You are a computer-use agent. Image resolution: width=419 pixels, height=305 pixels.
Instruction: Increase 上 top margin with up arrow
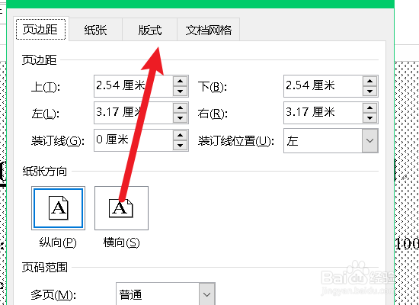(x=180, y=81)
